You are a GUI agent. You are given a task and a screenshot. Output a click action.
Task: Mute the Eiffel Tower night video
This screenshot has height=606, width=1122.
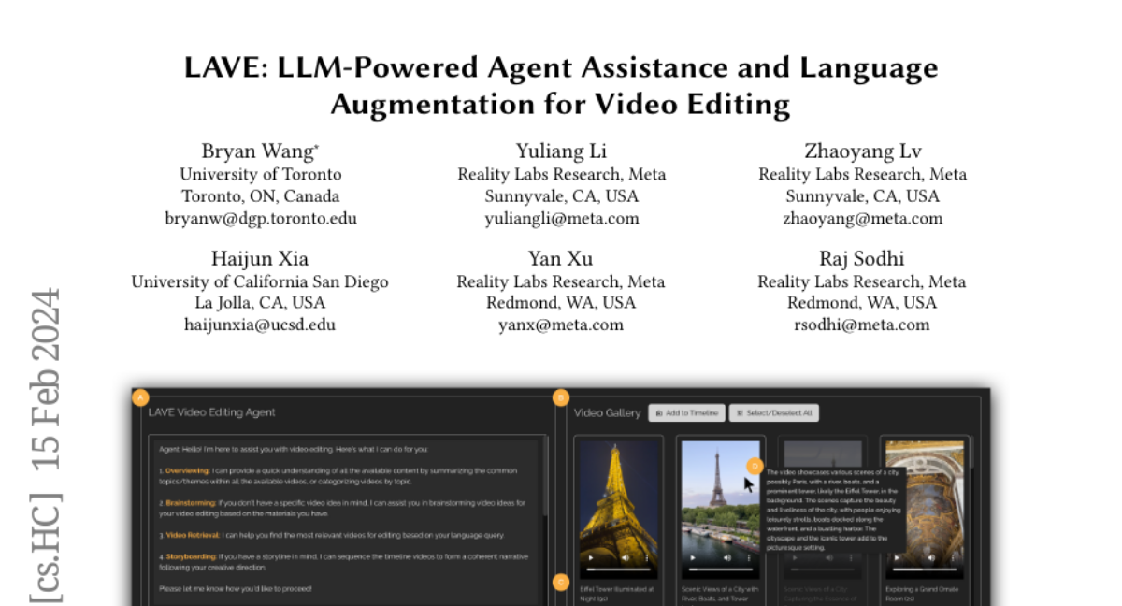click(626, 557)
